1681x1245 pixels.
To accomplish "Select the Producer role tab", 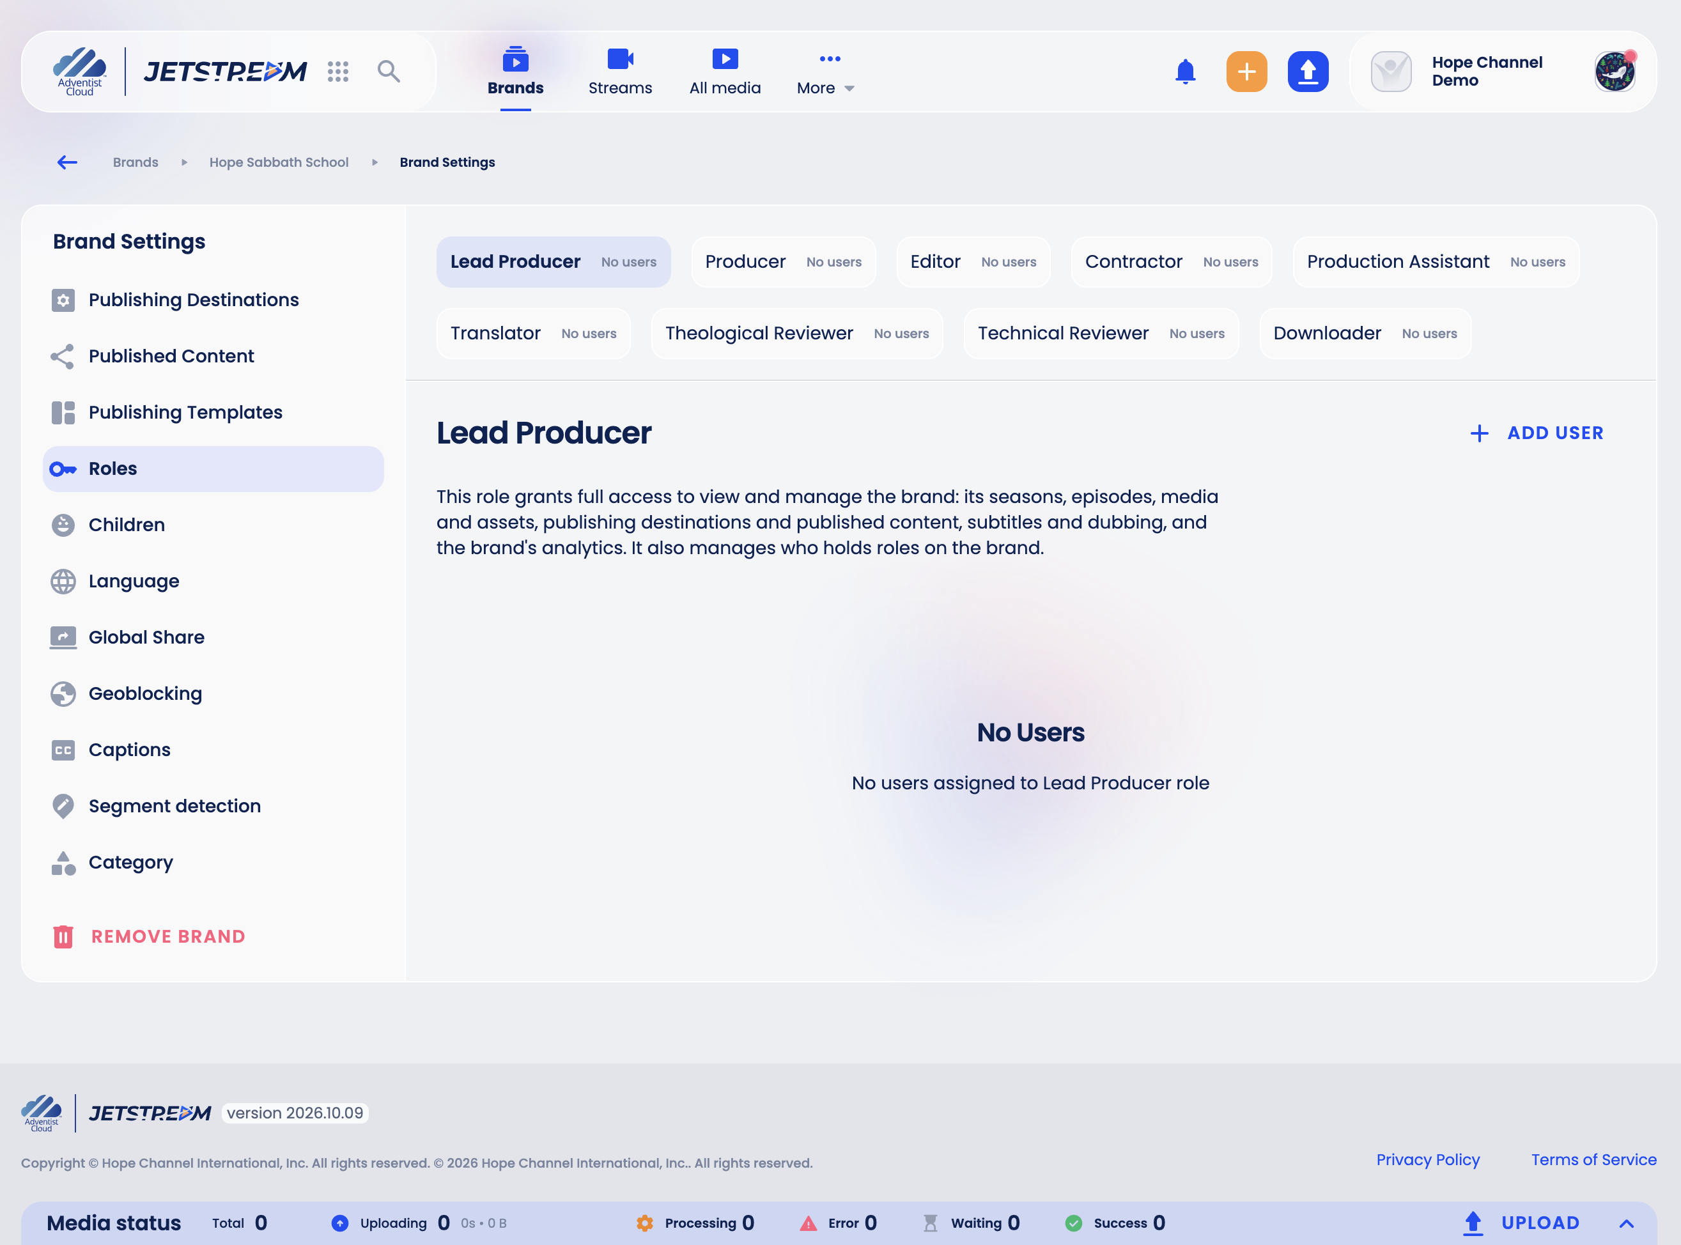I will pos(784,262).
